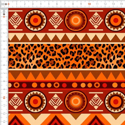Click the number 14 on horizontal ruler
The width and height of the screenshot is (125, 125).
tap(121, 4)
